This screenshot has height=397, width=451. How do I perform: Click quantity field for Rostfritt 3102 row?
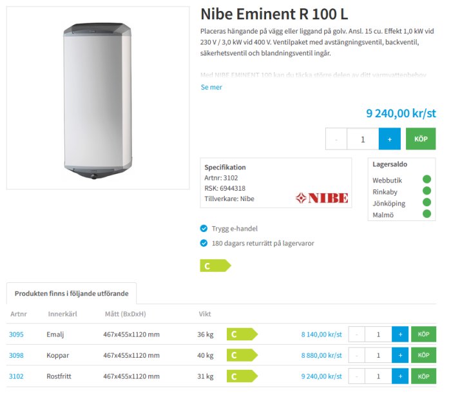[378, 376]
